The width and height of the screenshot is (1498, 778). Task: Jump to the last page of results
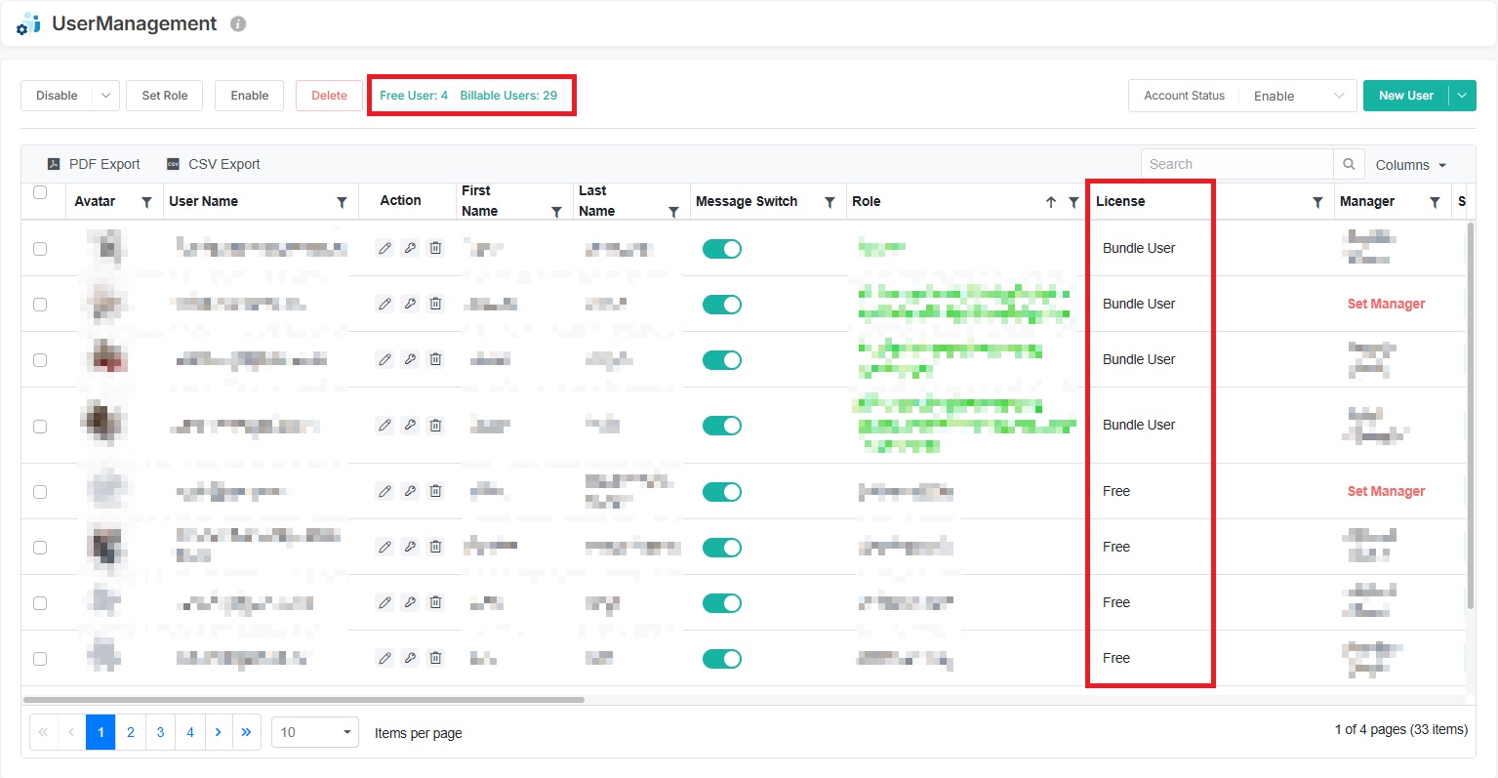(x=246, y=732)
